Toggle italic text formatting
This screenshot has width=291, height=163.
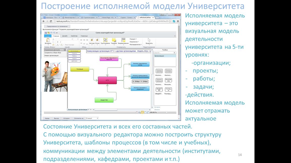coord(61,42)
